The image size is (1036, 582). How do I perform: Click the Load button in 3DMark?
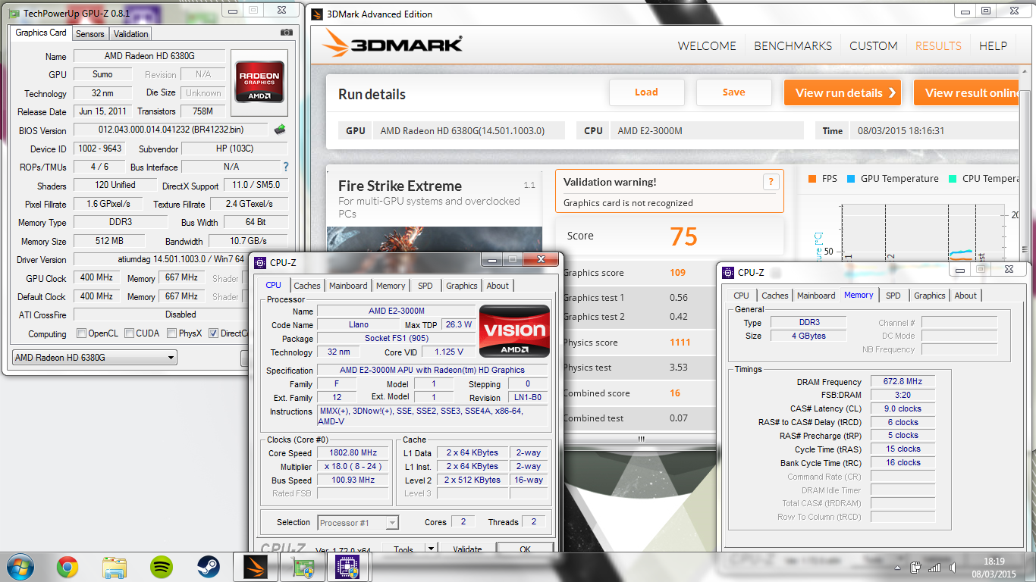[647, 92]
